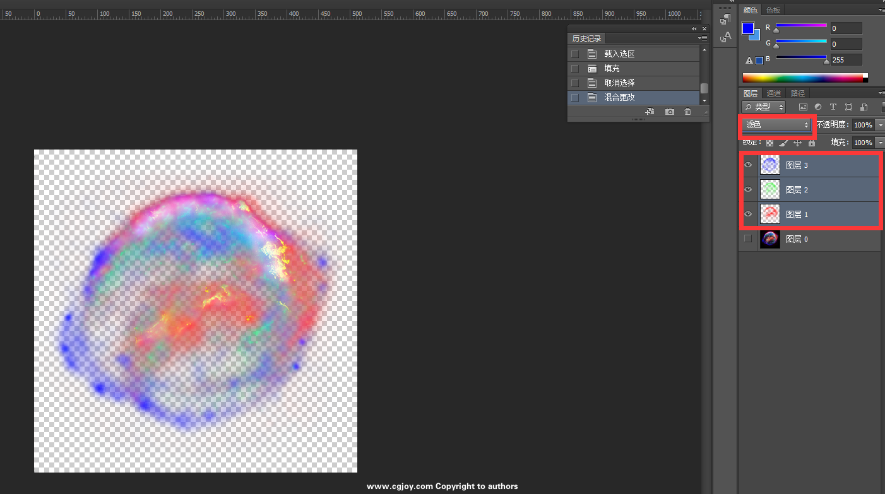Set history brush source for 混合更改
The width and height of the screenshot is (885, 494).
tap(575, 98)
